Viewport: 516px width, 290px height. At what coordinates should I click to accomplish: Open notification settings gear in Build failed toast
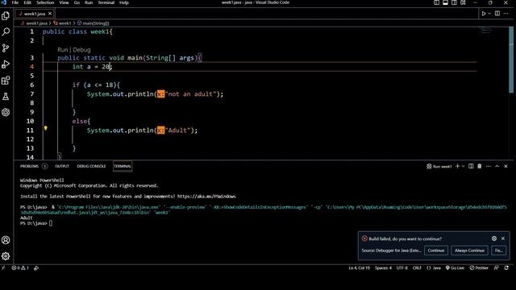494,238
